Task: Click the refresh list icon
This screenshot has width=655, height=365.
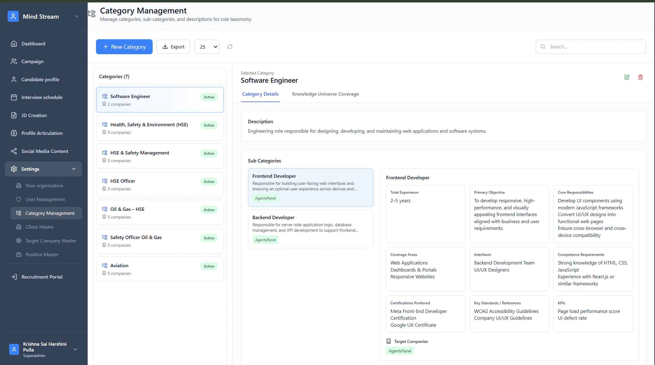Action: click(x=230, y=47)
